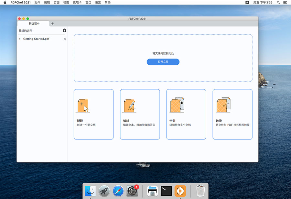This screenshot has height=199, width=291.
Task: Open Finder from the Dock
Action: click(x=91, y=191)
